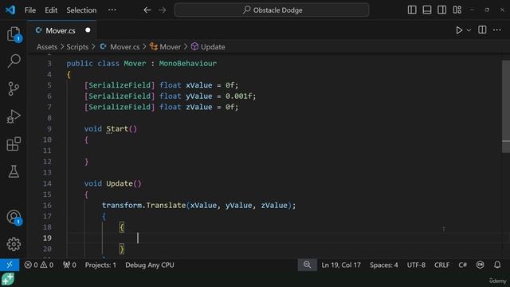Click green plus icon at bottom left

(x=8, y=280)
